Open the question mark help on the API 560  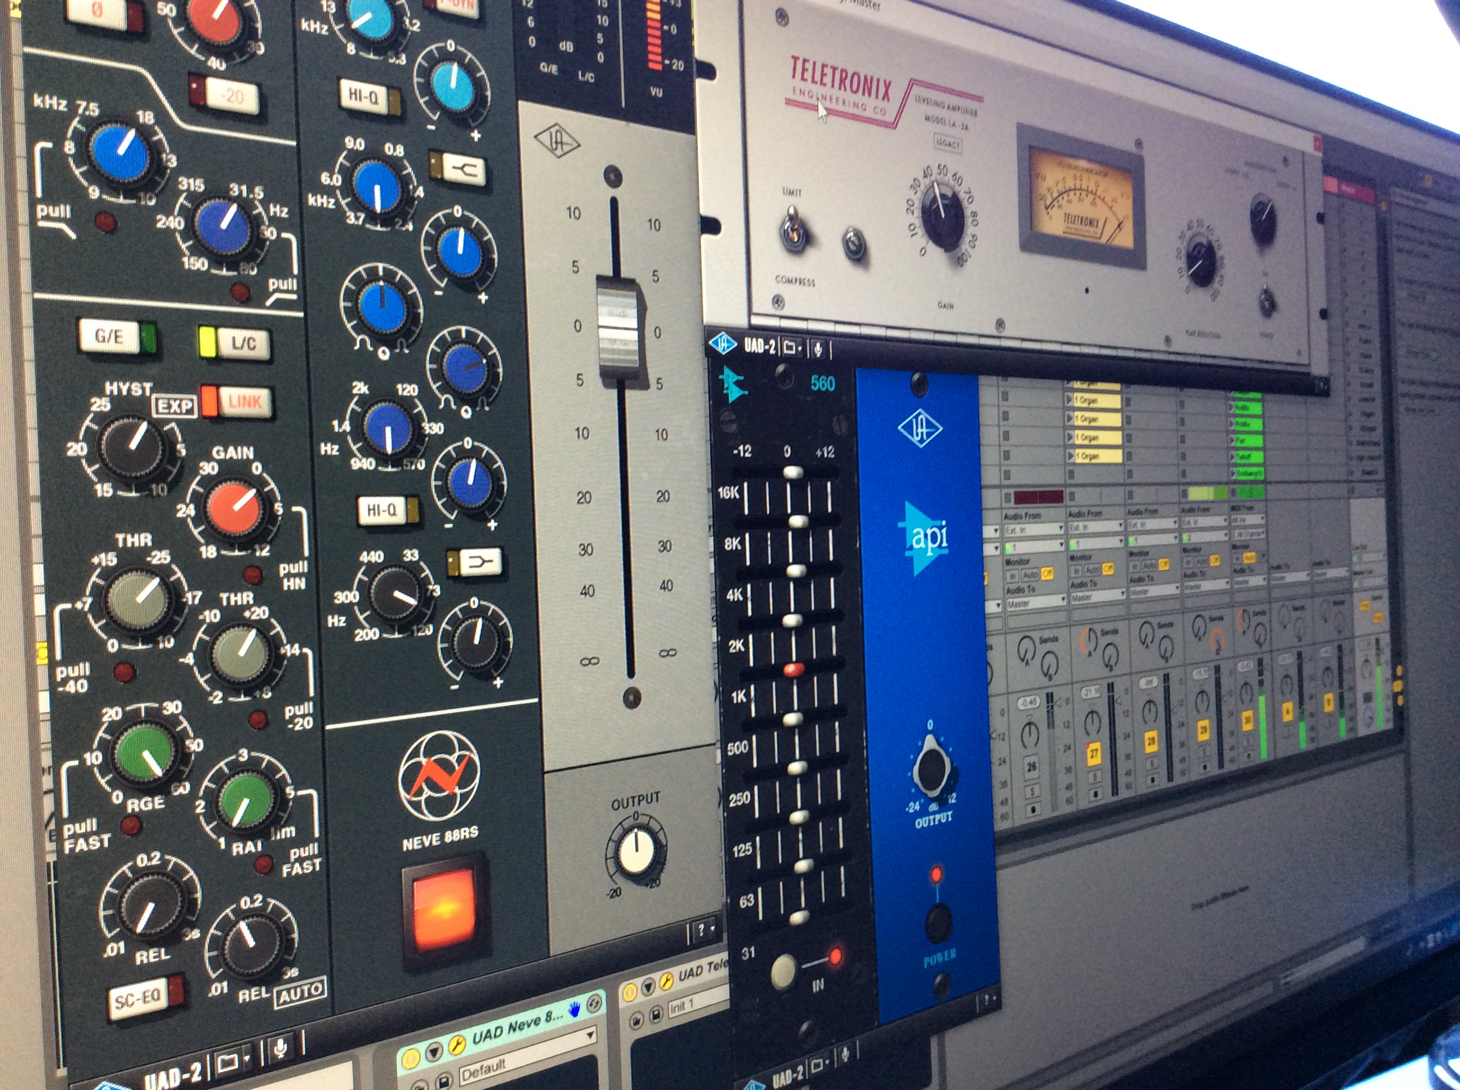[x=988, y=1000]
